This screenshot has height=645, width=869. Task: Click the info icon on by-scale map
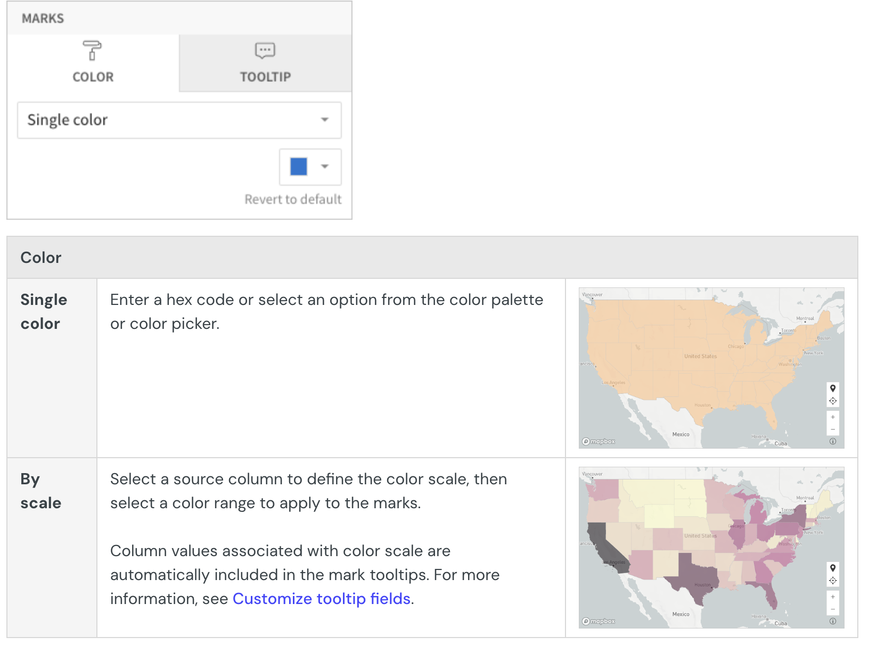[833, 621]
